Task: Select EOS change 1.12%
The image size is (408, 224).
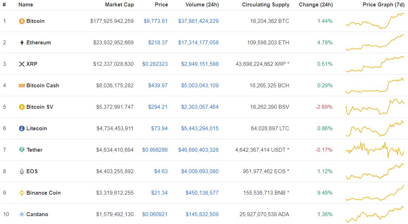Action: pyautogui.click(x=325, y=171)
